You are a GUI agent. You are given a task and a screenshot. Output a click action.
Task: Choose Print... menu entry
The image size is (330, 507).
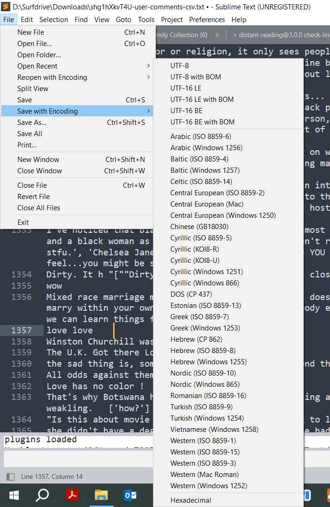pyautogui.click(x=77, y=145)
